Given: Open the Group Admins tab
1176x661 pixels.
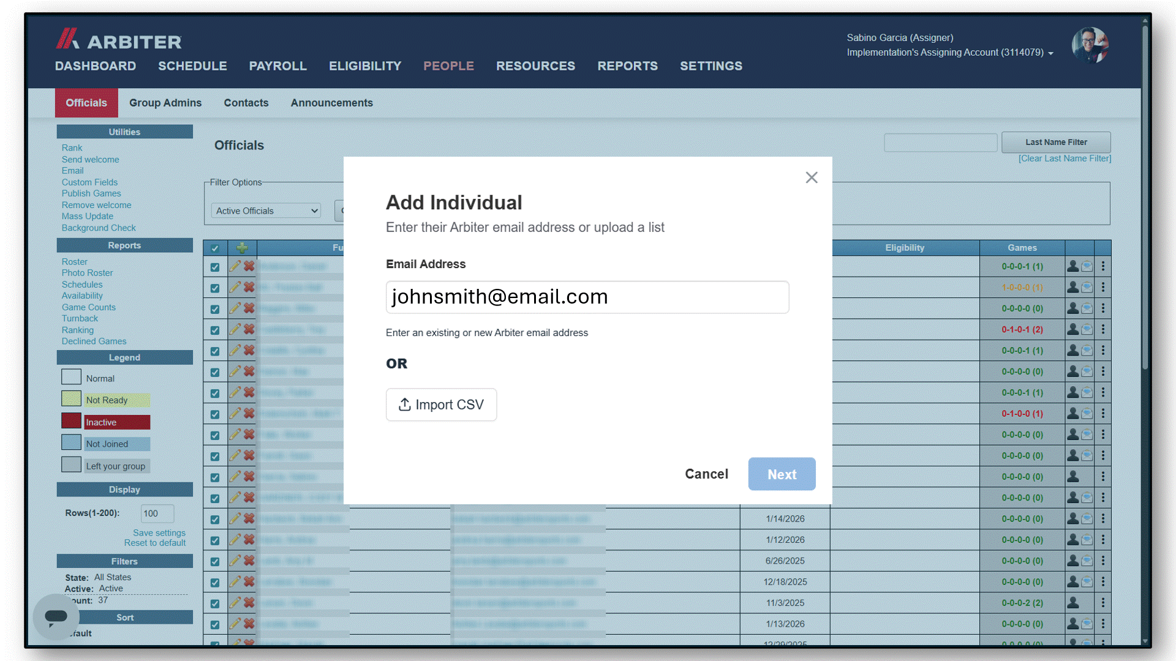Looking at the screenshot, I should point(165,103).
